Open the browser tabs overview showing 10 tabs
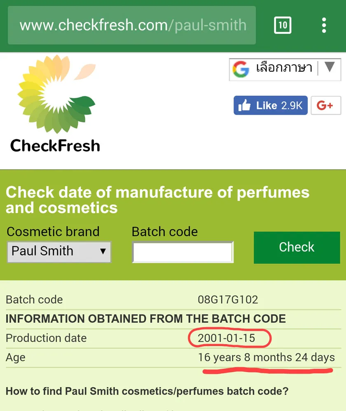This screenshot has width=346, height=411. click(283, 25)
